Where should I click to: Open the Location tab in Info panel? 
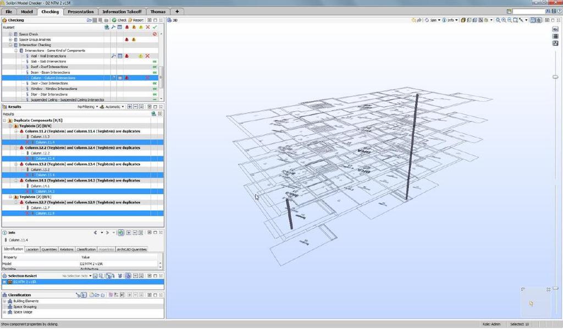click(32, 249)
